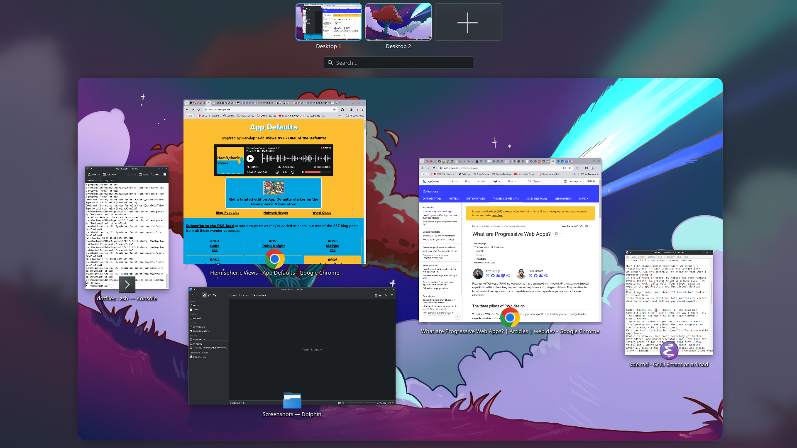797x448 pixels.
Task: Open Robb Knight's blog post link
Action: point(274,246)
